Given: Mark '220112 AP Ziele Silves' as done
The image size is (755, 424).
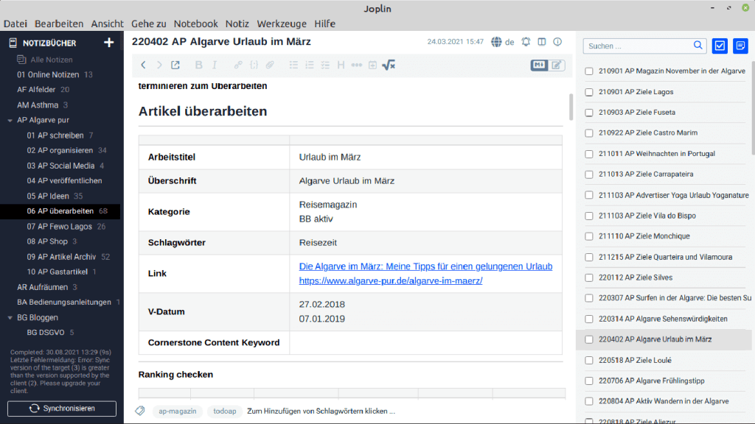Looking at the screenshot, I should pos(589,278).
